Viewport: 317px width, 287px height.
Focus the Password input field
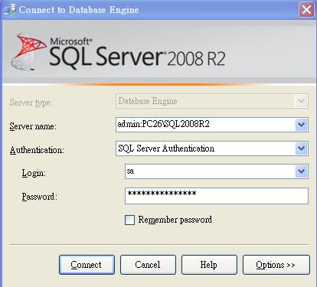217,196
